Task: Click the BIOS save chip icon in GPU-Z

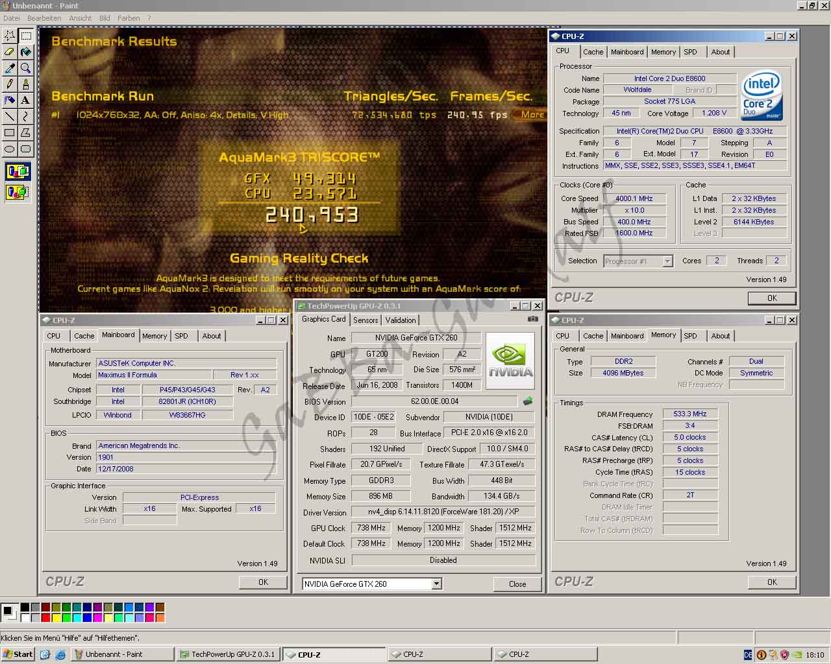Action: (528, 401)
